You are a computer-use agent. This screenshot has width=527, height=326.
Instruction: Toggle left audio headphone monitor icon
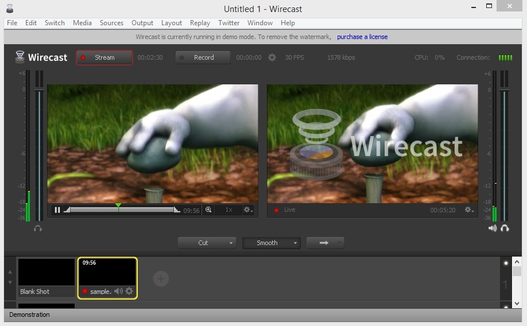[38, 228]
